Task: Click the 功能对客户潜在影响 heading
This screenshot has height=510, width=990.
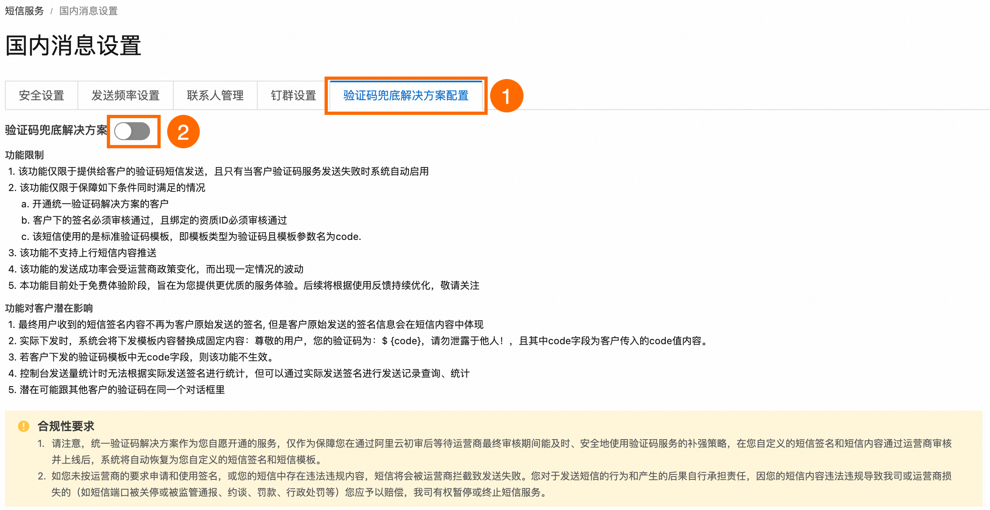Action: pos(49,308)
